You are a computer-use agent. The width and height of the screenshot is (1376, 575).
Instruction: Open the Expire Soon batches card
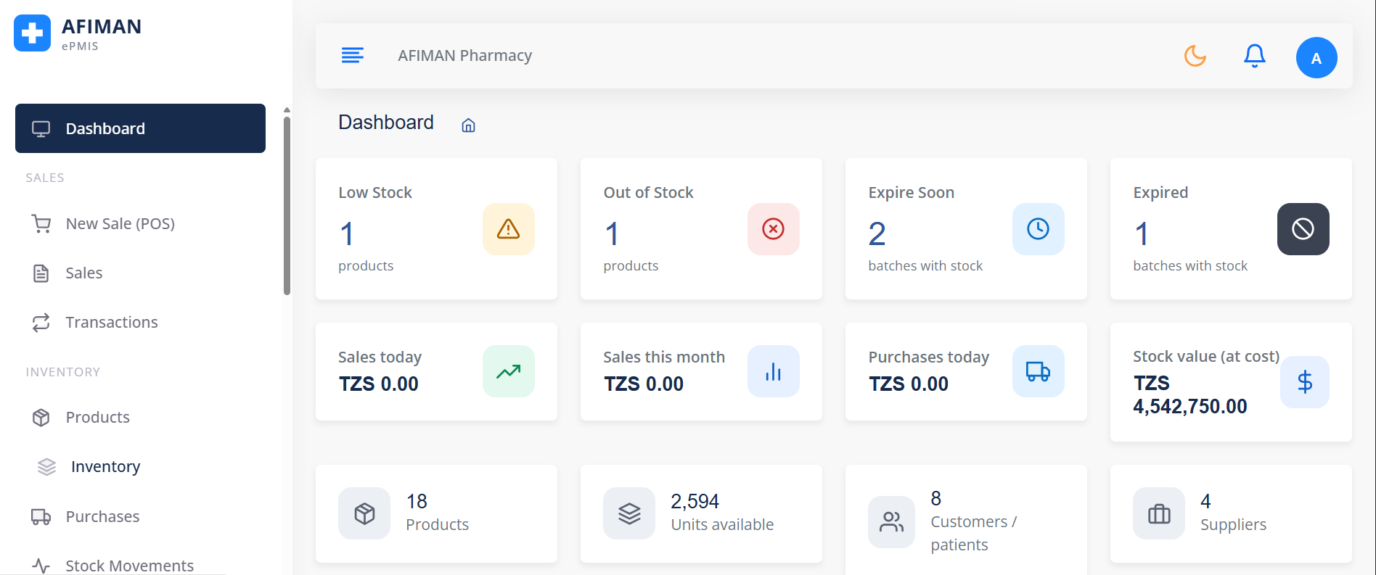(966, 229)
